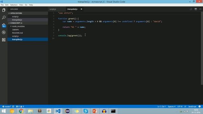The image size is (203, 114).
Task: Click Ln 1, Col 1 in status bar
Action: pyautogui.click(x=161, y=106)
